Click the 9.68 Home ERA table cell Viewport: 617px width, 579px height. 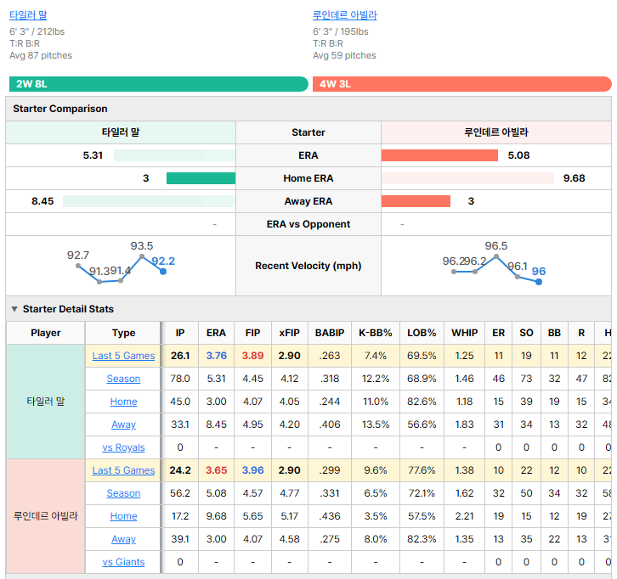(217, 516)
